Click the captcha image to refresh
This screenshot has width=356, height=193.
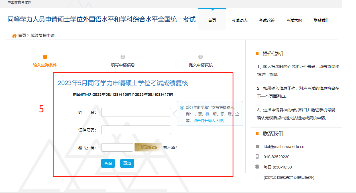coord(148,147)
